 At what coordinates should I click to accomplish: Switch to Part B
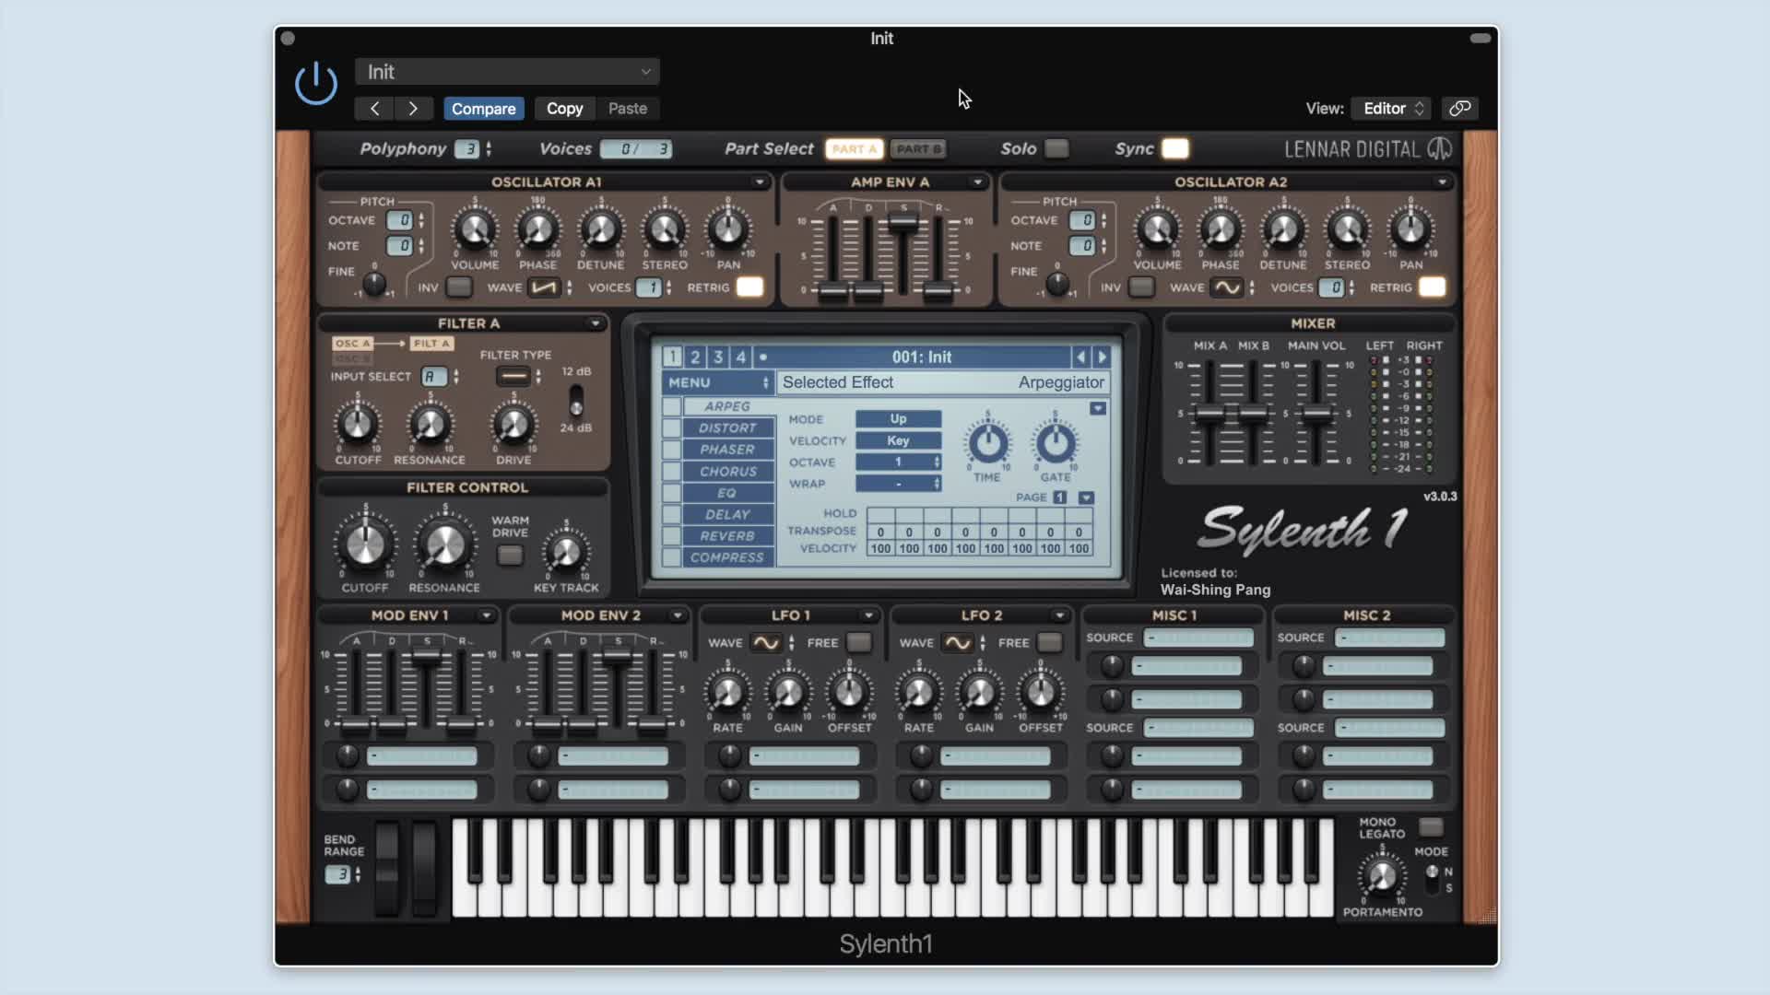918,149
